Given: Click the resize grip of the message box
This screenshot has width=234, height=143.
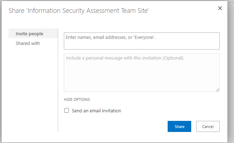Looking at the screenshot, I should (218, 90).
